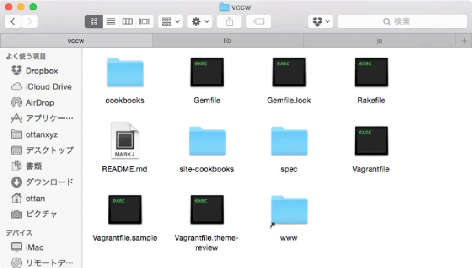
Task: Select the Vagrantfile exec icon
Action: [371, 141]
